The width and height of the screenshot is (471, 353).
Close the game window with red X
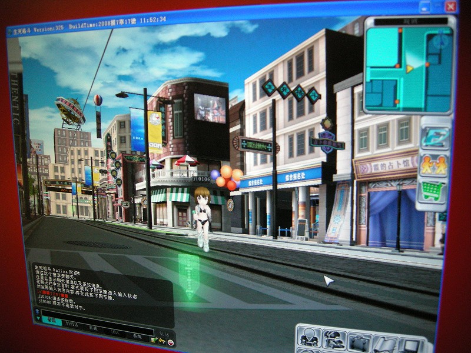pos(450,6)
